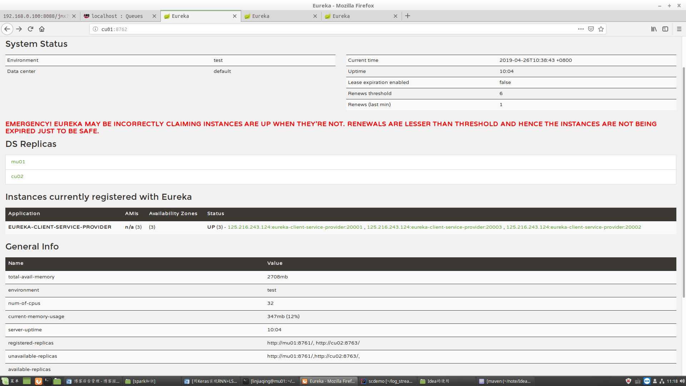Switch to the localhost : Queues tab

pyautogui.click(x=117, y=16)
